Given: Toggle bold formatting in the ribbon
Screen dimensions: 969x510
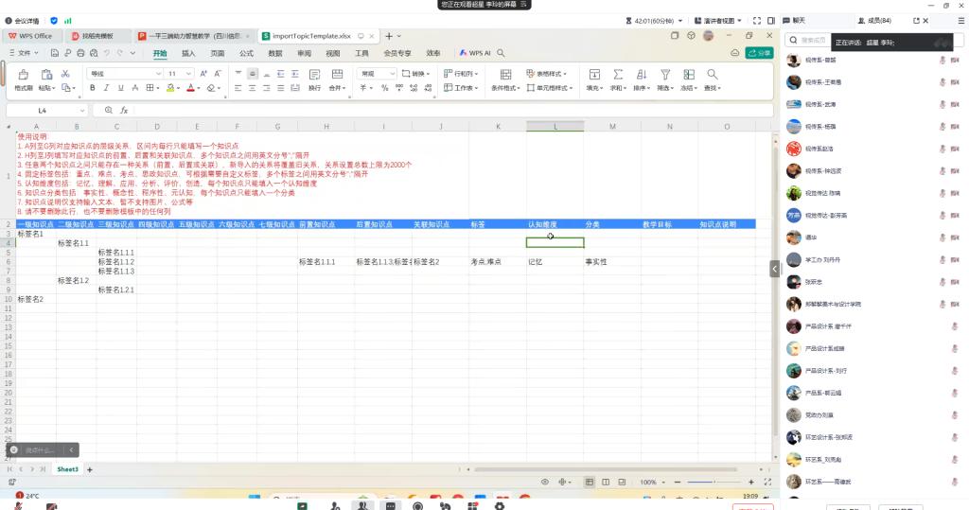Looking at the screenshot, I should click(x=92, y=88).
